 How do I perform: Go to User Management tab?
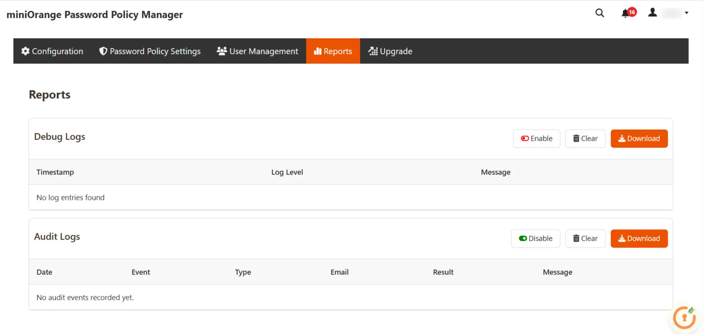(x=257, y=51)
